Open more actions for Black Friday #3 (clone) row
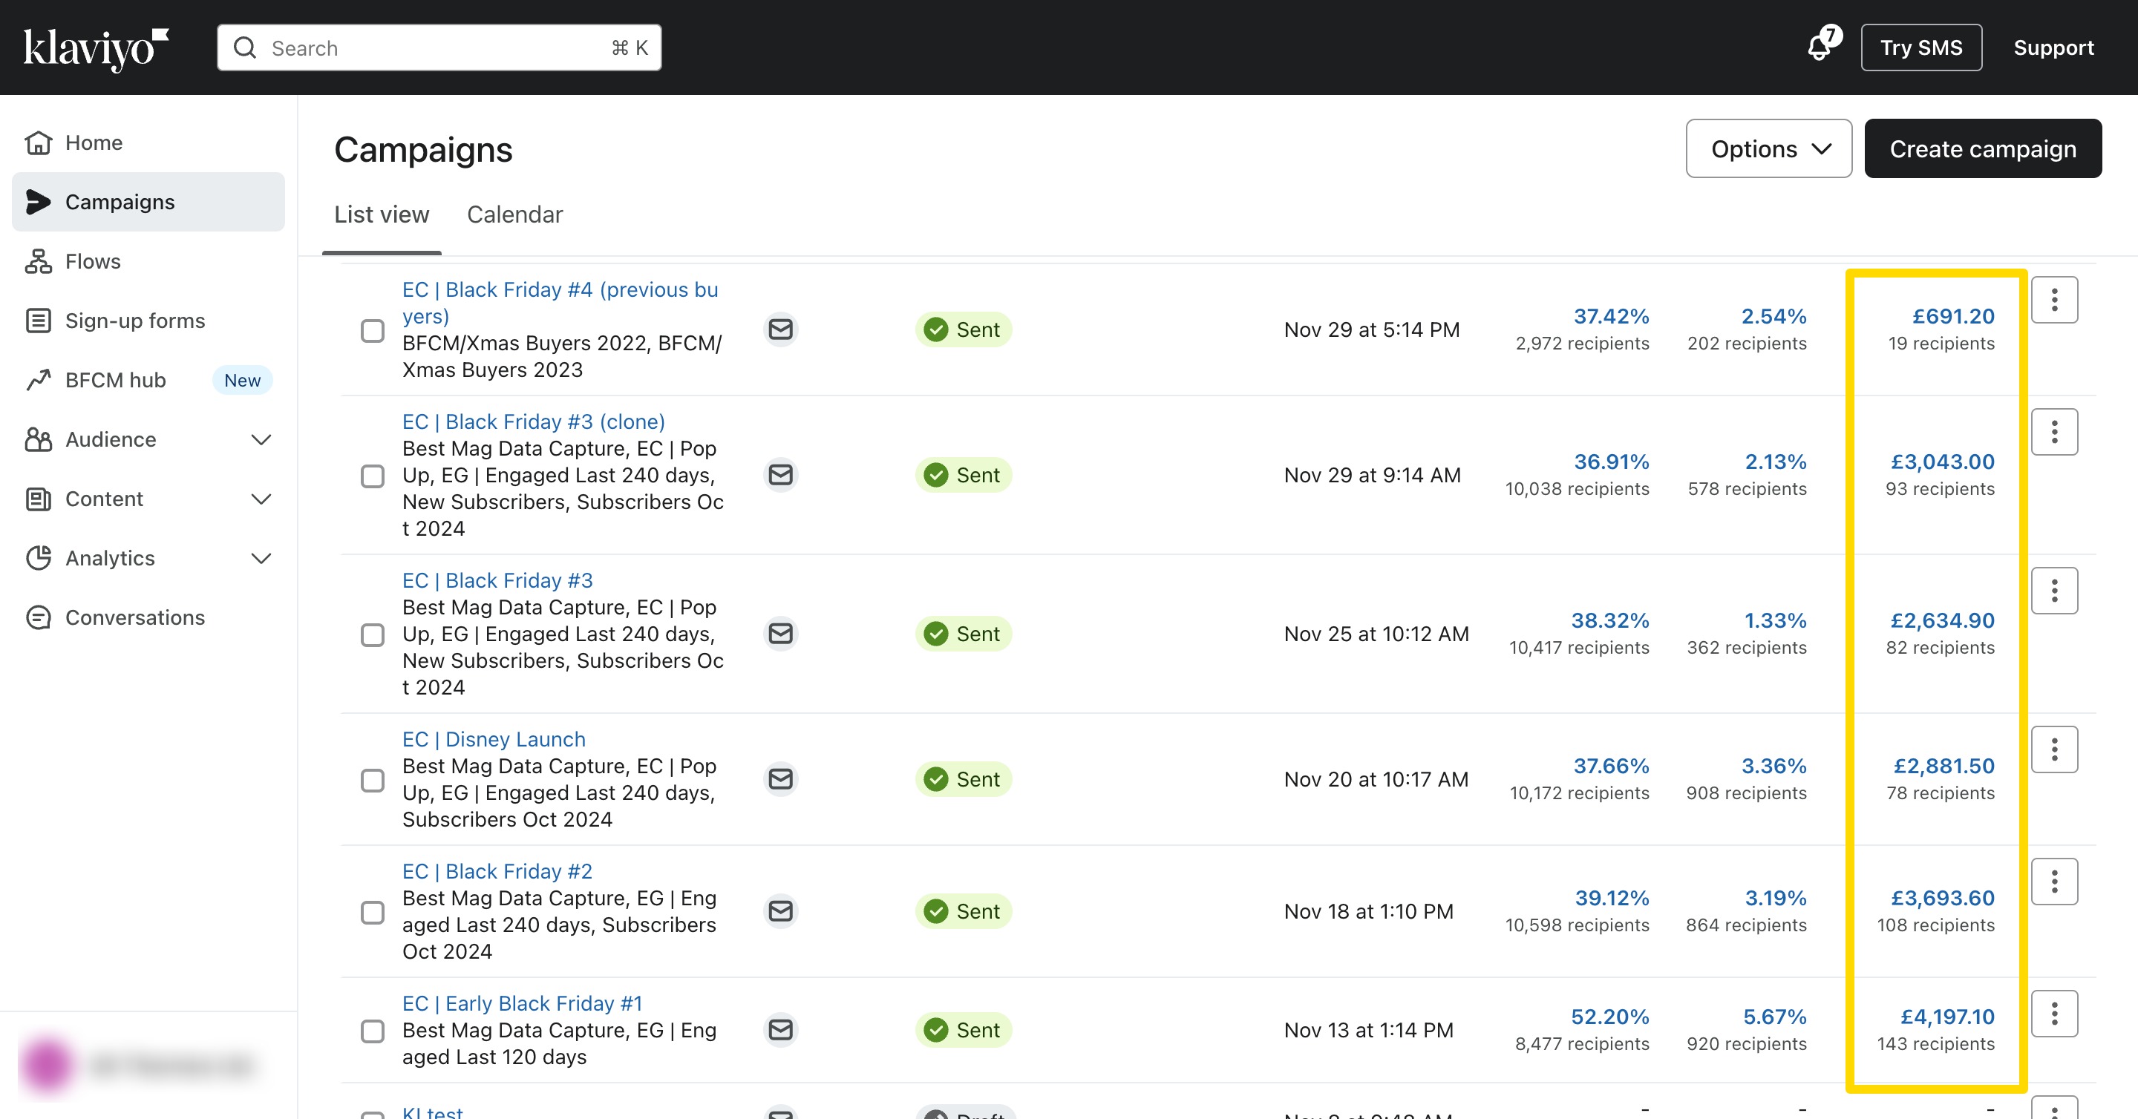2138x1119 pixels. pyautogui.click(x=2054, y=431)
